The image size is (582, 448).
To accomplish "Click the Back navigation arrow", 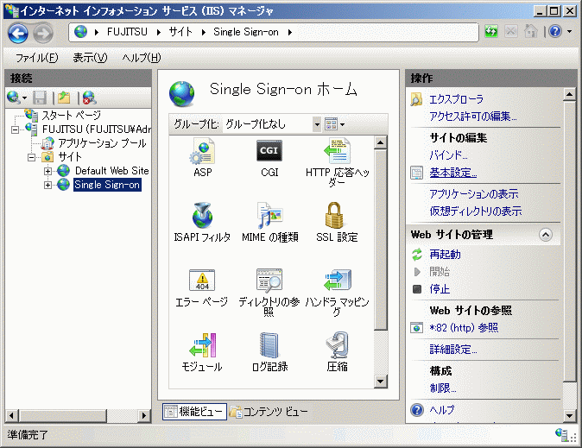I will click(x=18, y=34).
